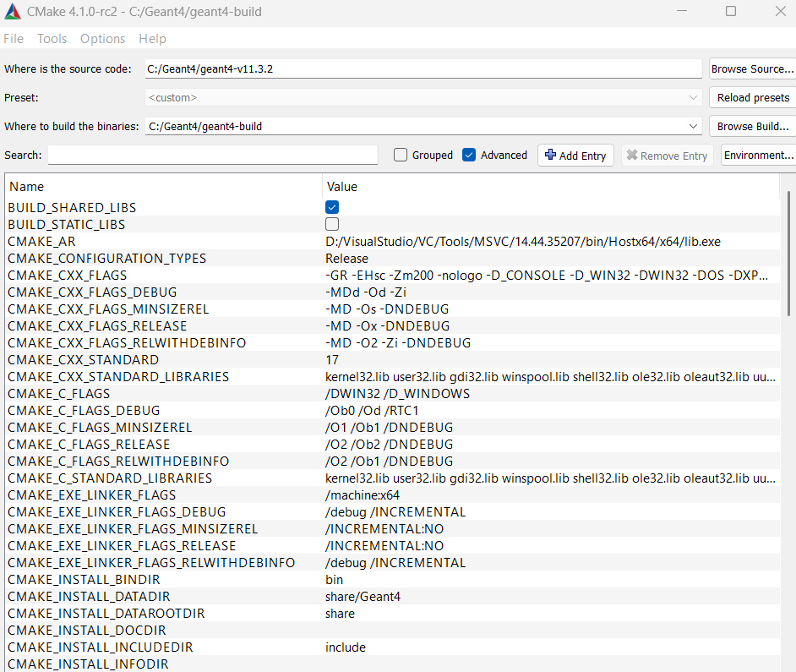Image resolution: width=796 pixels, height=672 pixels.
Task: Click the vertical scrollbar of the cache list
Action: (788, 254)
